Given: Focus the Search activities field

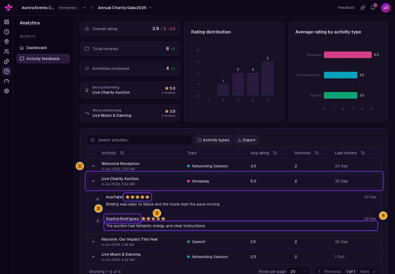Looking at the screenshot, I should coord(140,140).
